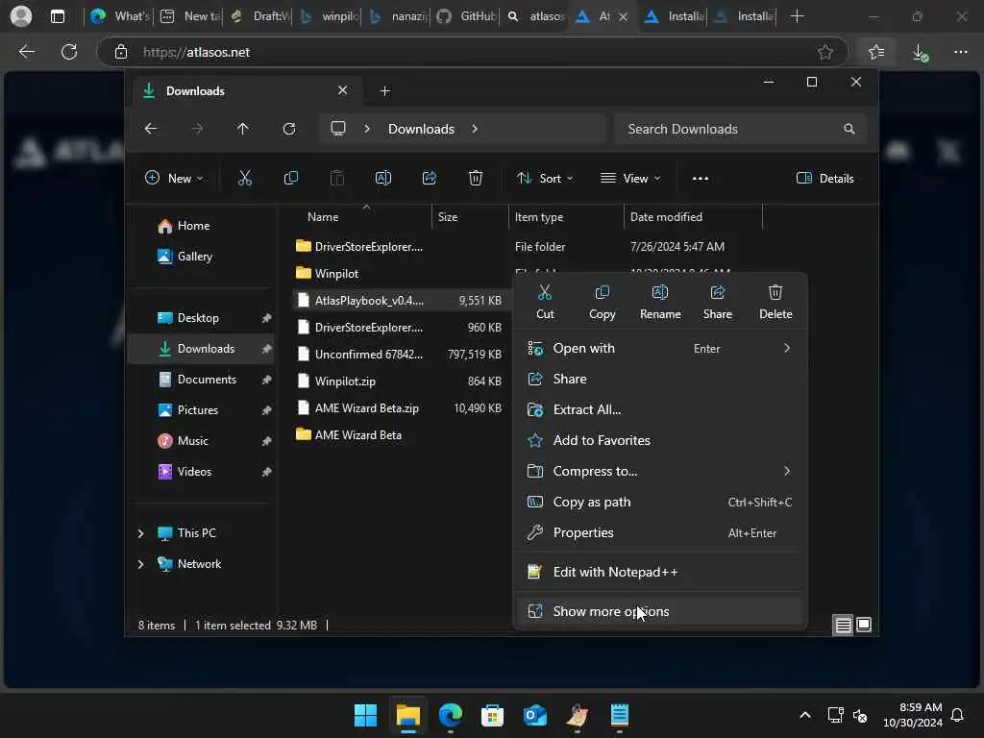Click the PC icon in address bar
984x738 pixels.
pos(338,129)
